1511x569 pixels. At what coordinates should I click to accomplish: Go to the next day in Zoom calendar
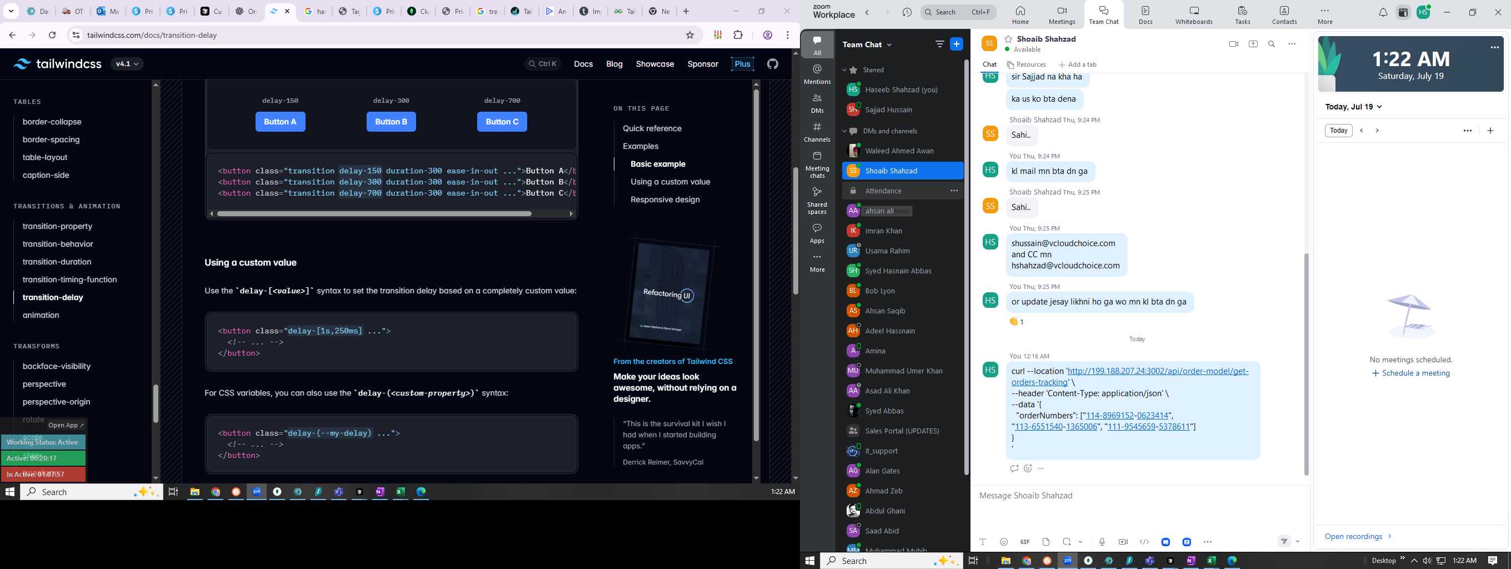[1377, 131]
